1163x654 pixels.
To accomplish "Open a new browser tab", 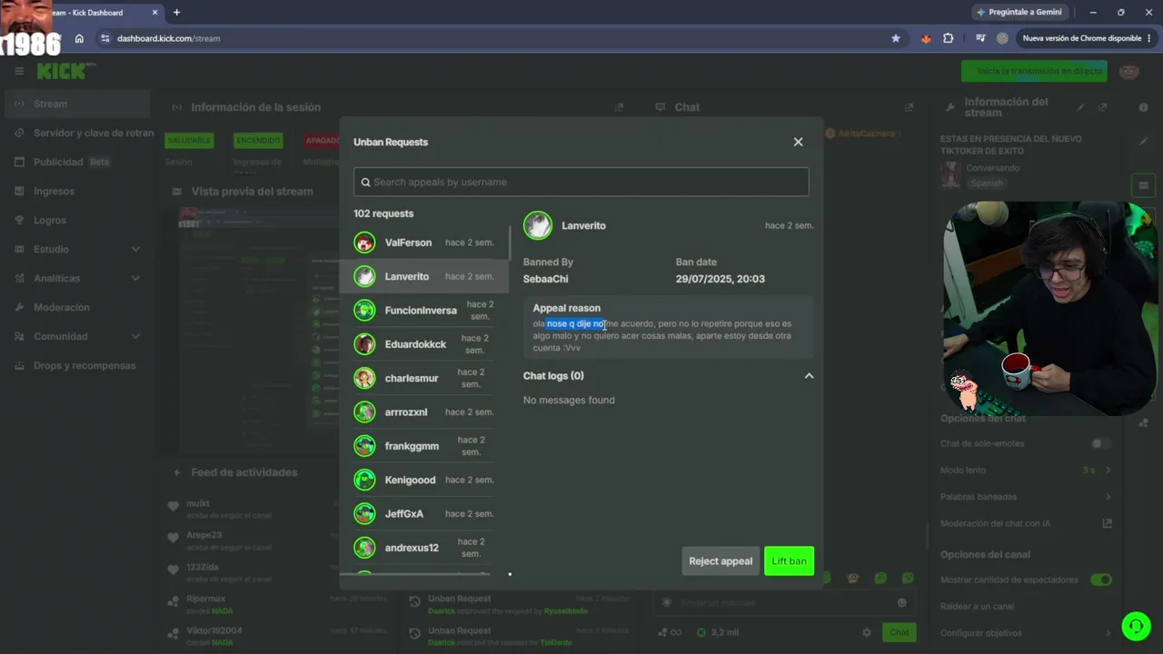I will (x=176, y=13).
